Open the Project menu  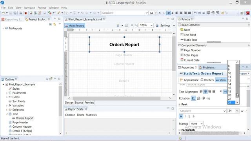42,8
